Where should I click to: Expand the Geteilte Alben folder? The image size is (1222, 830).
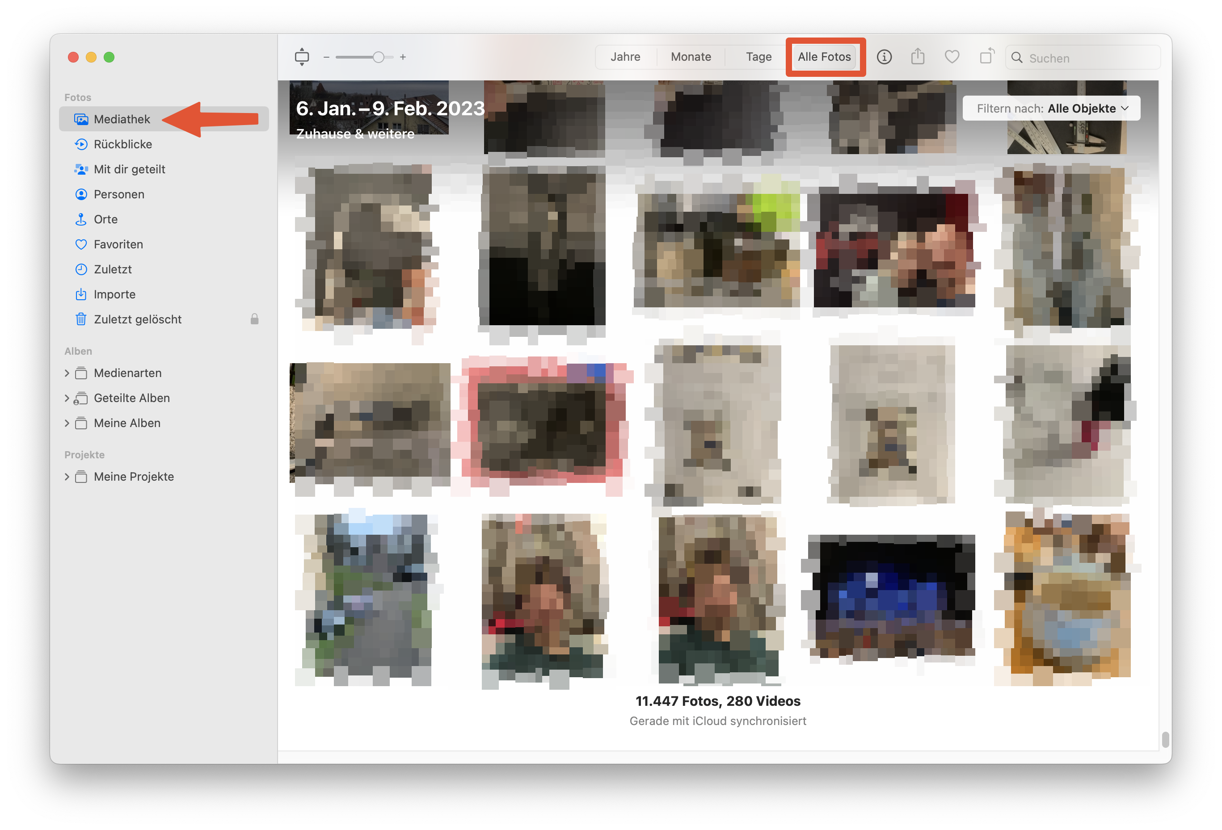67,398
